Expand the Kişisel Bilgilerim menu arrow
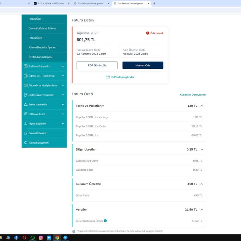This screenshot has width=241, height=241. [x=63, y=124]
